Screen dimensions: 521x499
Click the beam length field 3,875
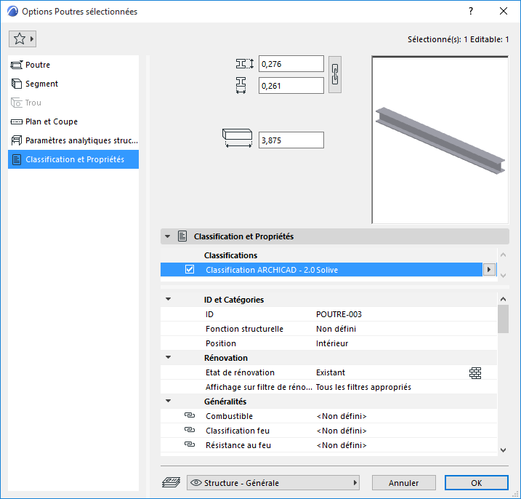click(x=291, y=140)
